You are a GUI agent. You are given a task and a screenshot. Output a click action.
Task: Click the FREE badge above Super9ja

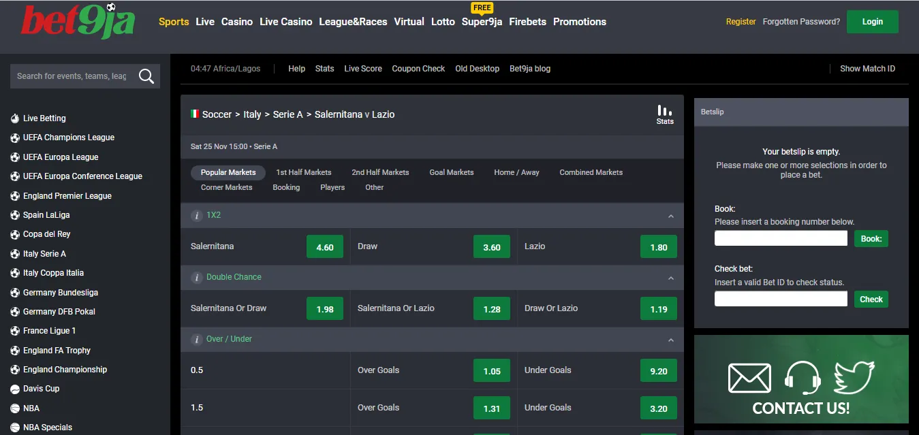(482, 7)
